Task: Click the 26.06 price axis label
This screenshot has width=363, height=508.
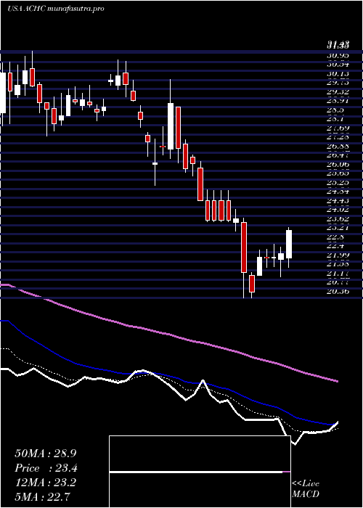Action: 338,165
